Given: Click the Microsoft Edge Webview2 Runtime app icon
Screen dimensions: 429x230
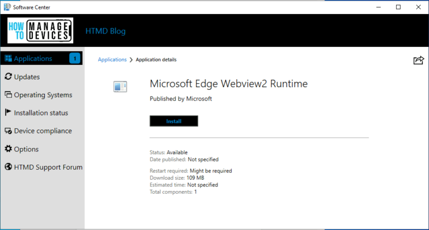Looking at the screenshot, I should click(x=120, y=86).
